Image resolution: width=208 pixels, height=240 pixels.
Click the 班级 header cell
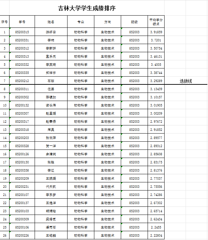point(134,22)
